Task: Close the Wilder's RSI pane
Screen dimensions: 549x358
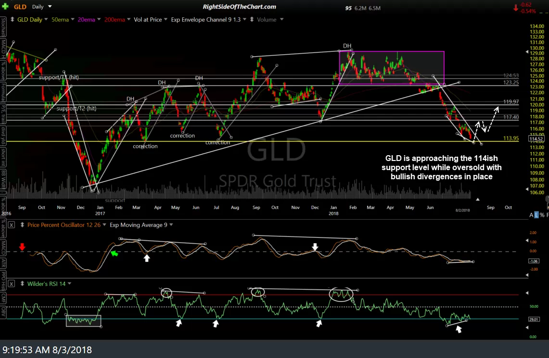Action: coord(11,284)
